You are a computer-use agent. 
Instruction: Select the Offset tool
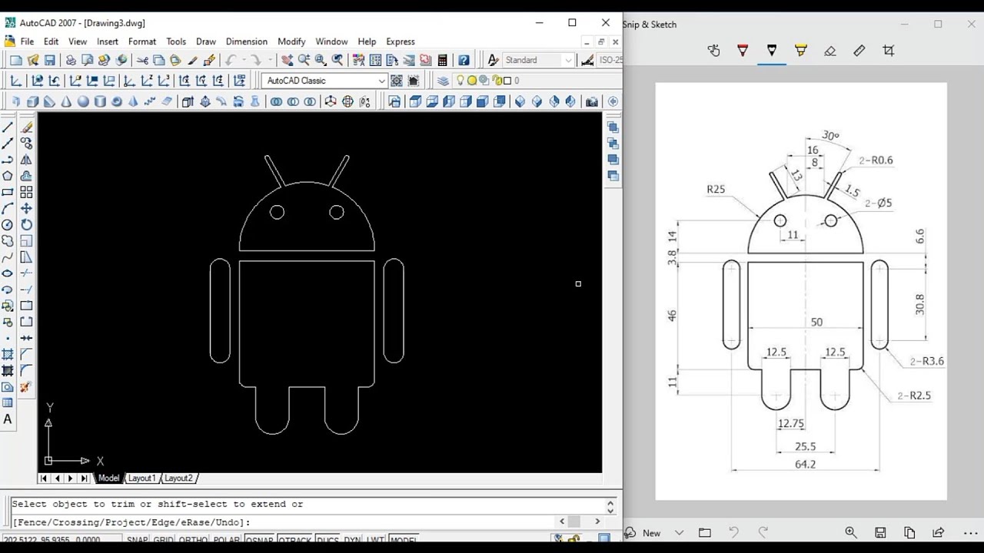[26, 176]
